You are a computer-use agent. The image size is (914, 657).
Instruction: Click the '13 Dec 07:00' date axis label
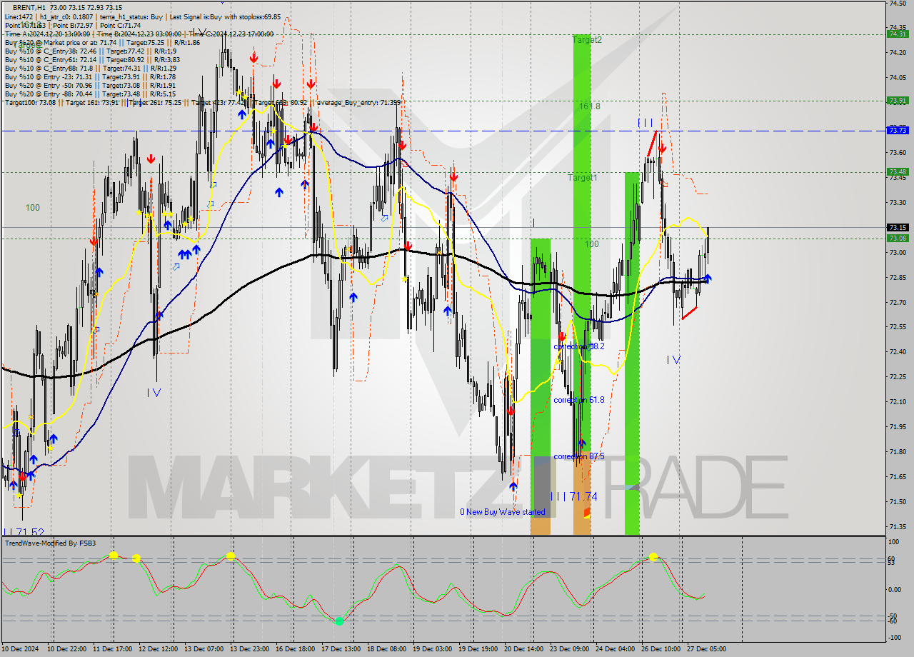204,649
